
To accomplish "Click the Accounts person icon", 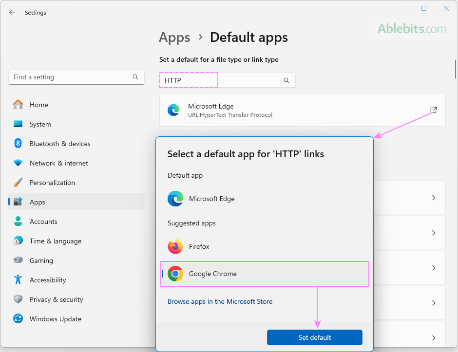I will pos(18,221).
